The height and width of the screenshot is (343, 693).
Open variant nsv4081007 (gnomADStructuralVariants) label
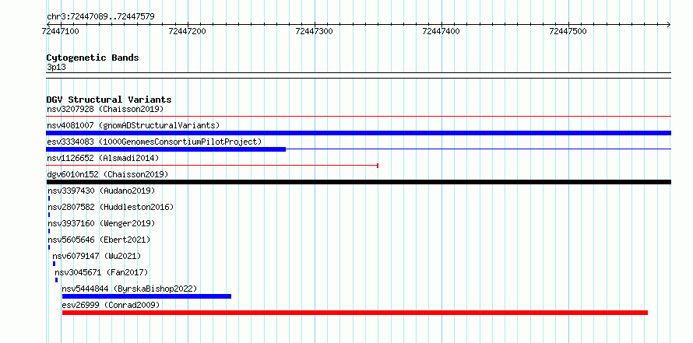coord(133,125)
